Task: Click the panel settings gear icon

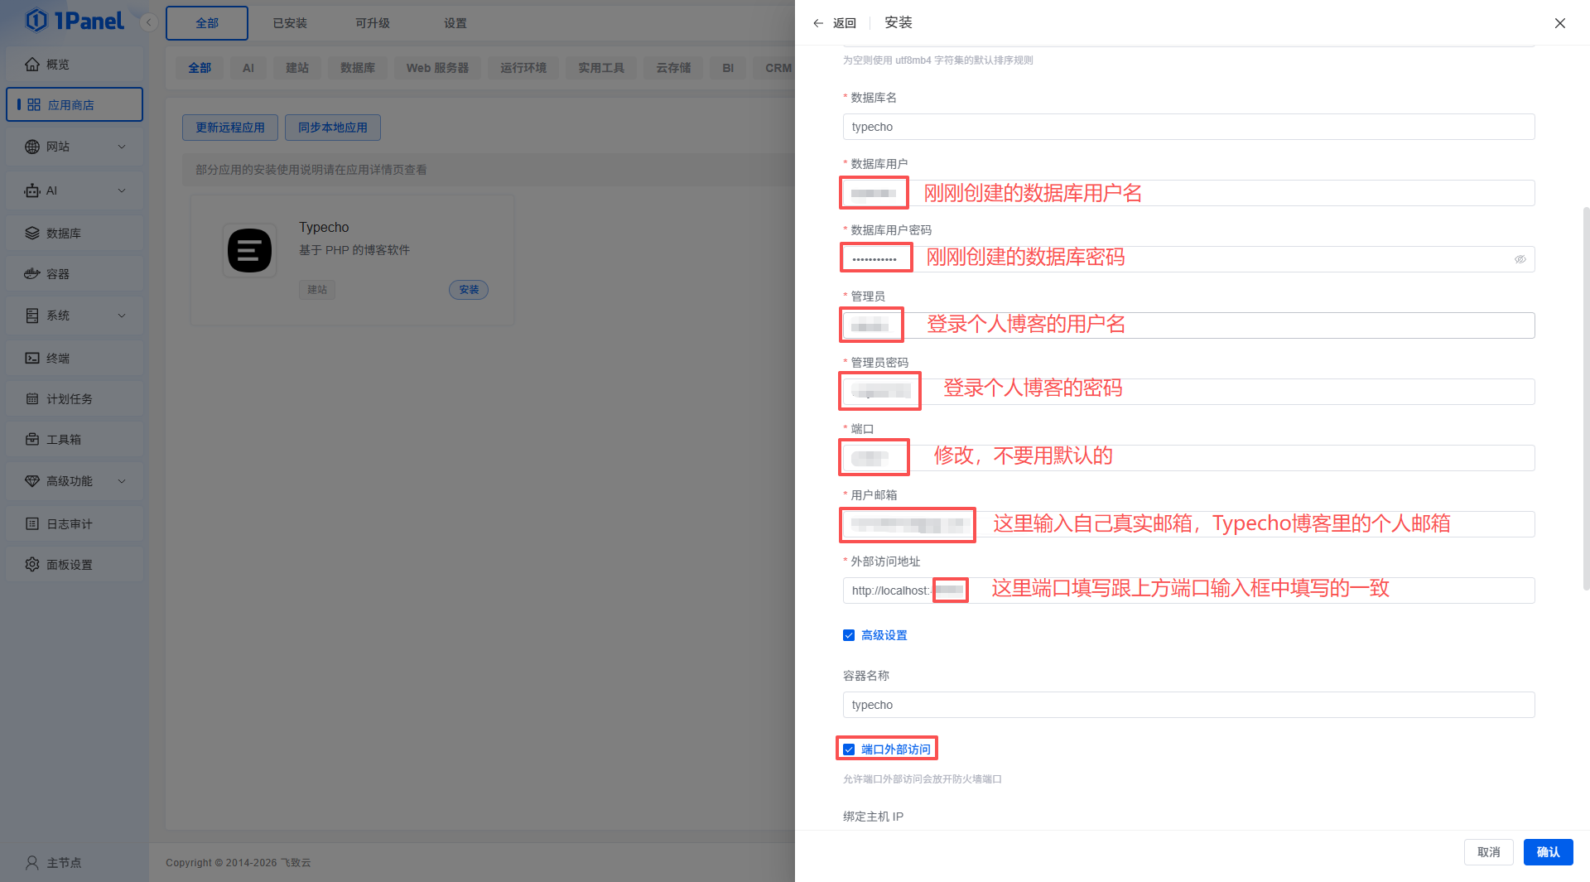Action: point(32,565)
